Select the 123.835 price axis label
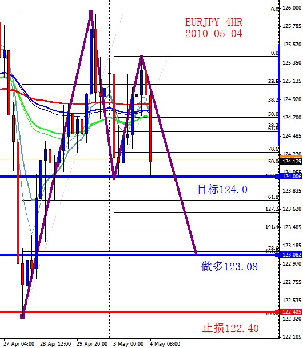The width and height of the screenshot is (303, 348). (x=292, y=191)
